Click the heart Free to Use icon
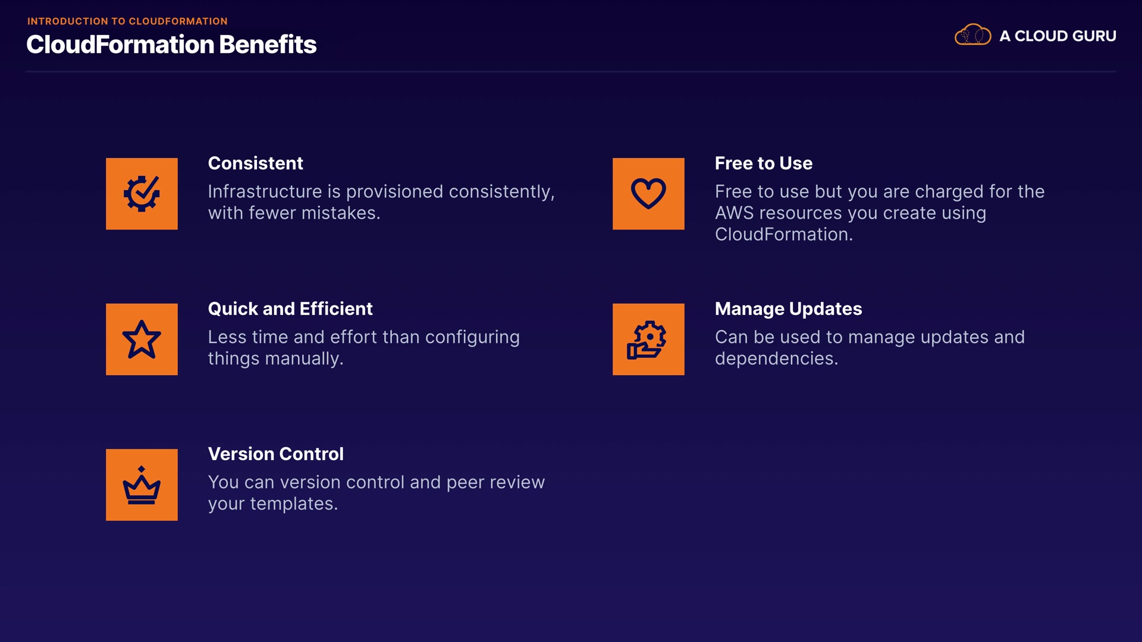 [x=648, y=194]
